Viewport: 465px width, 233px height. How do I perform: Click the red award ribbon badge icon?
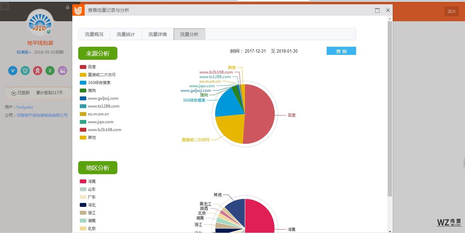38,71
